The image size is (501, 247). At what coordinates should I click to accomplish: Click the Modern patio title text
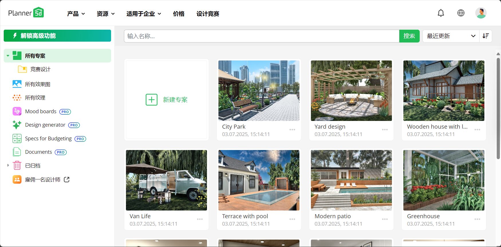[333, 216]
